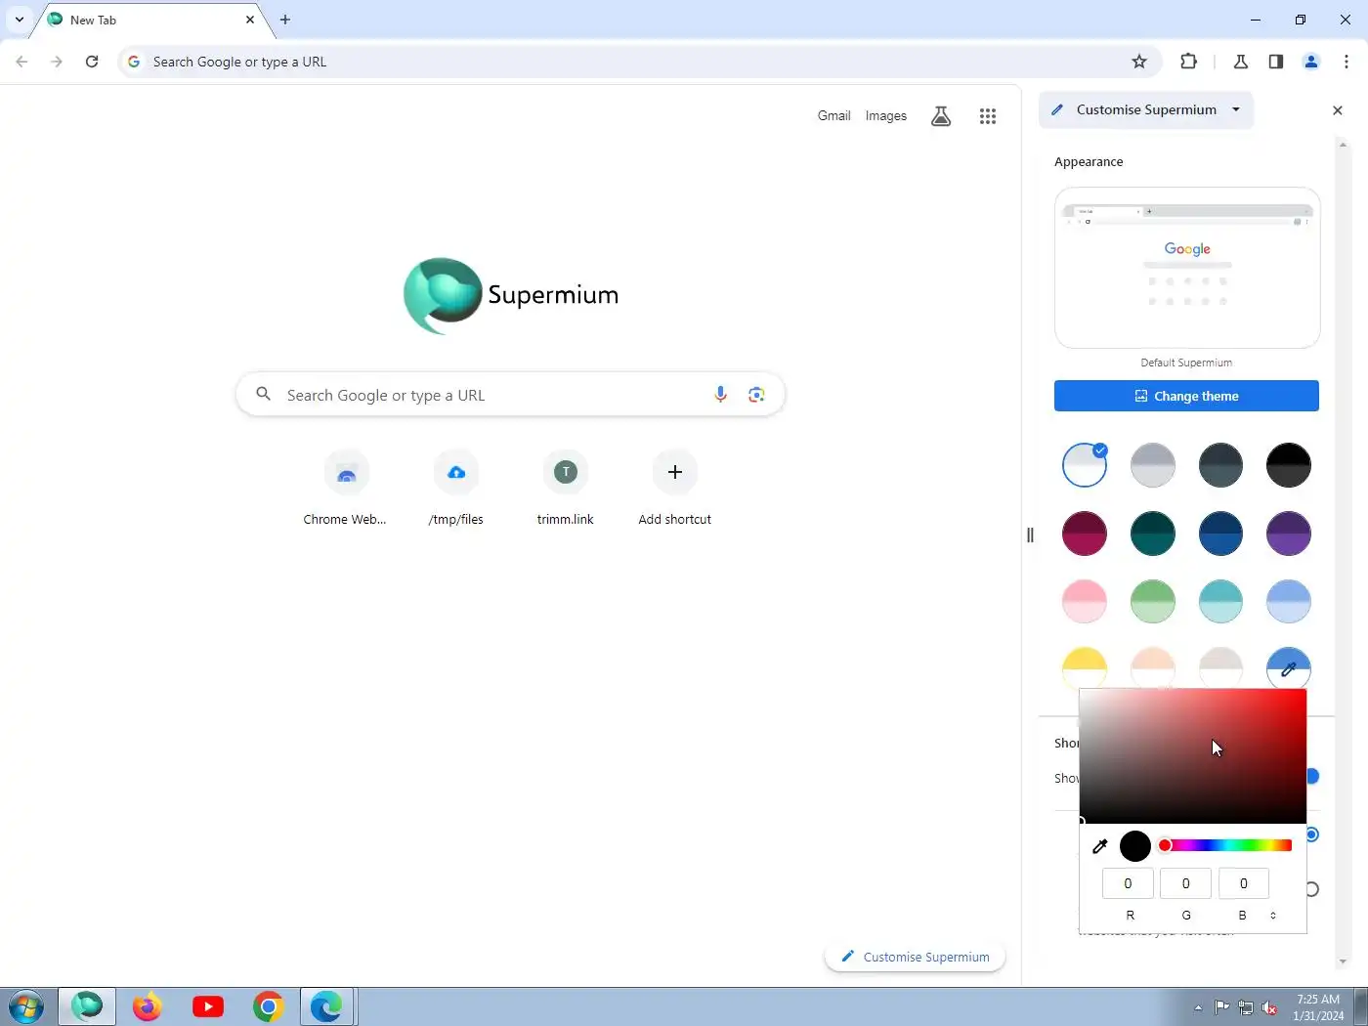Click the Windows Start button
The width and height of the screenshot is (1368, 1026).
click(x=25, y=1006)
